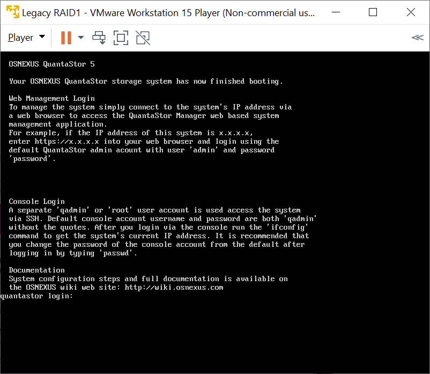Click the https://x.x.x.x text in the console
430x374 pixels.
pos(66,141)
